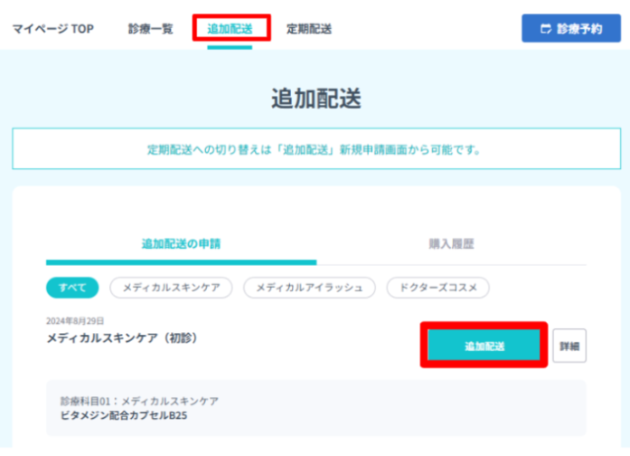630x456 pixels.
Task: Click the teal underline below 追加配送の申請
Action: (181, 262)
